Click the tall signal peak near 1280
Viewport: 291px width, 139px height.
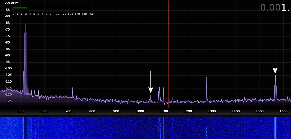207,78
